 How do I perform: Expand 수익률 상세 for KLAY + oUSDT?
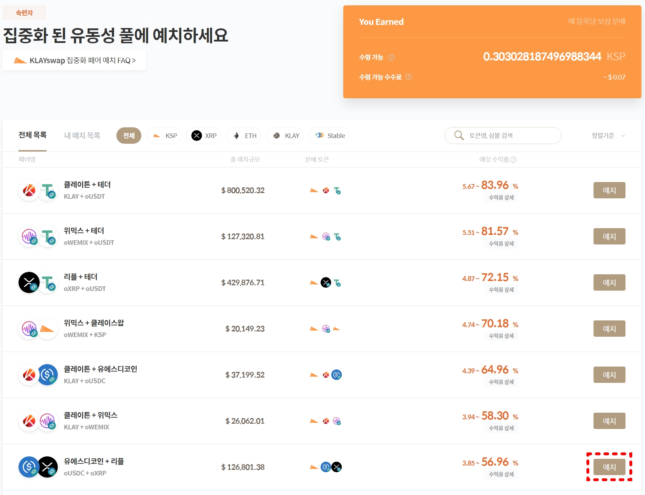click(501, 198)
